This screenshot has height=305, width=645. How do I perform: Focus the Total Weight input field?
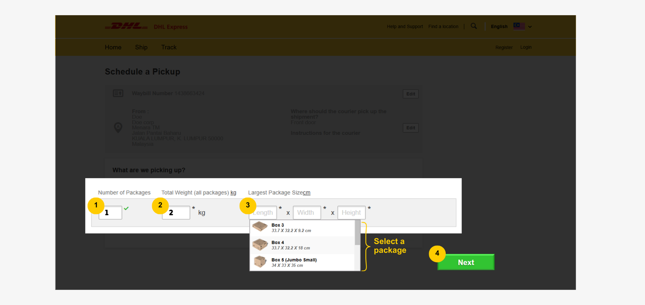(176, 212)
